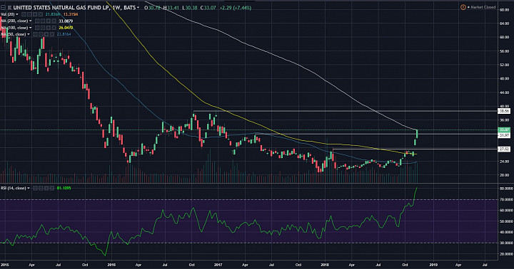Click the 30.0000 RSI axis label

[x=506, y=243]
